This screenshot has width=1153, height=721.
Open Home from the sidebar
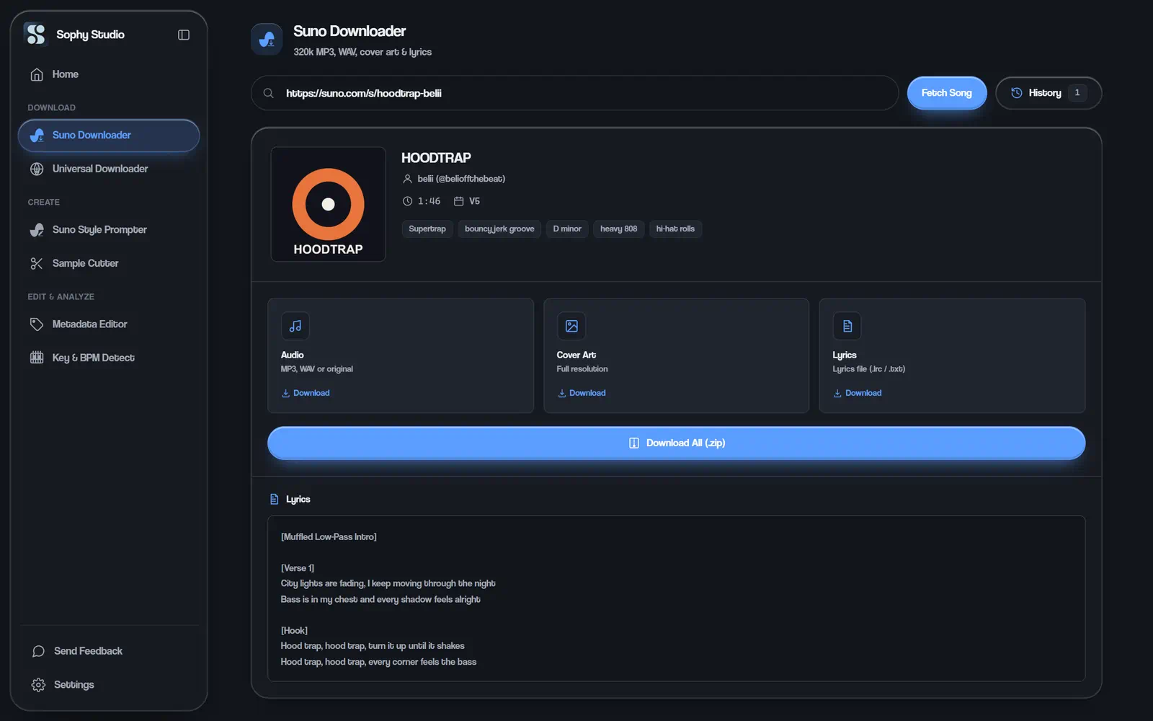pyautogui.click(x=109, y=74)
